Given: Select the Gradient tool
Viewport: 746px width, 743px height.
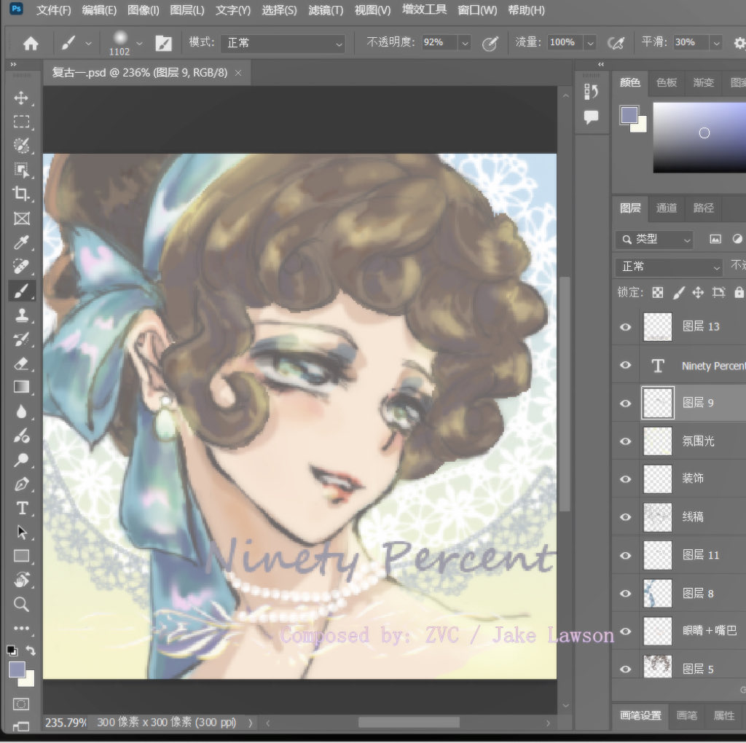Looking at the screenshot, I should pyautogui.click(x=21, y=388).
